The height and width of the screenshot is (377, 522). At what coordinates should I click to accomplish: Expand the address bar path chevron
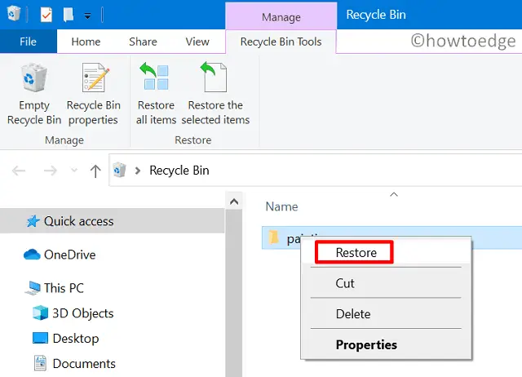pyautogui.click(x=138, y=171)
